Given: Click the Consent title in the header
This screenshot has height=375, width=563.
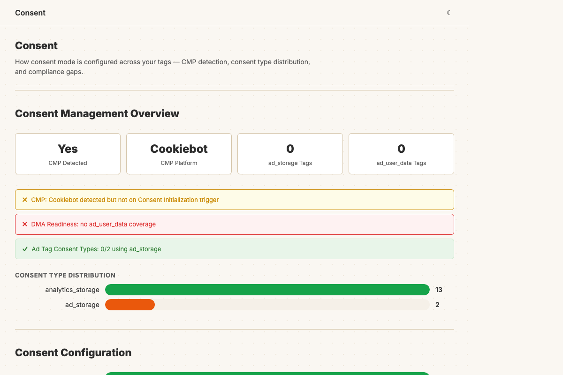Looking at the screenshot, I should (x=30, y=13).
